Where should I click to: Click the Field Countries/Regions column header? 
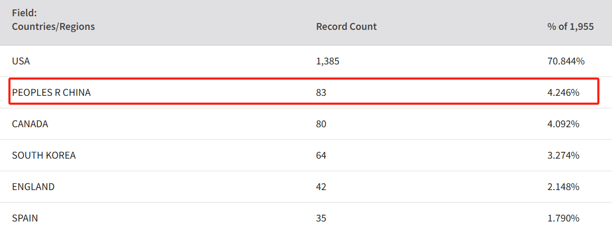53,20
